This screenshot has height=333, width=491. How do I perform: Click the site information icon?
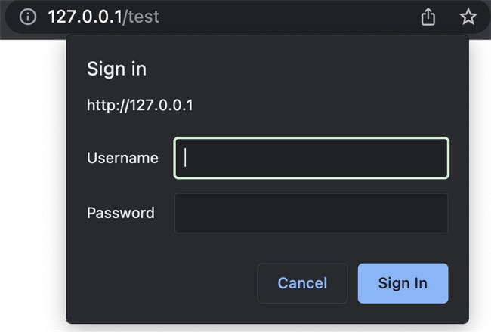click(28, 17)
